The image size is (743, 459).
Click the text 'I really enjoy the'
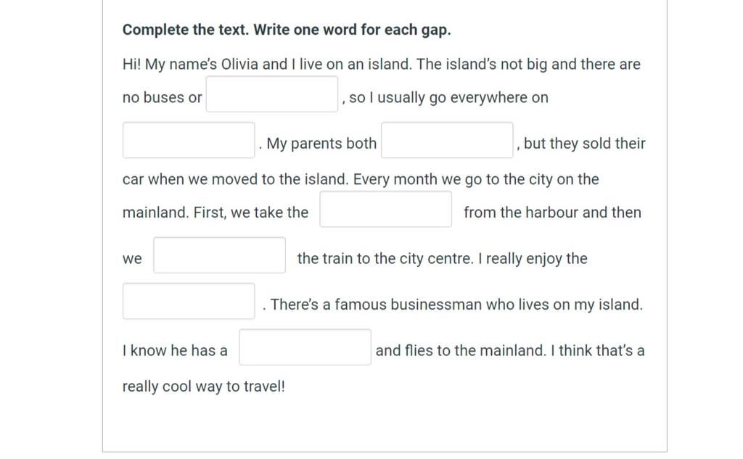click(533, 259)
